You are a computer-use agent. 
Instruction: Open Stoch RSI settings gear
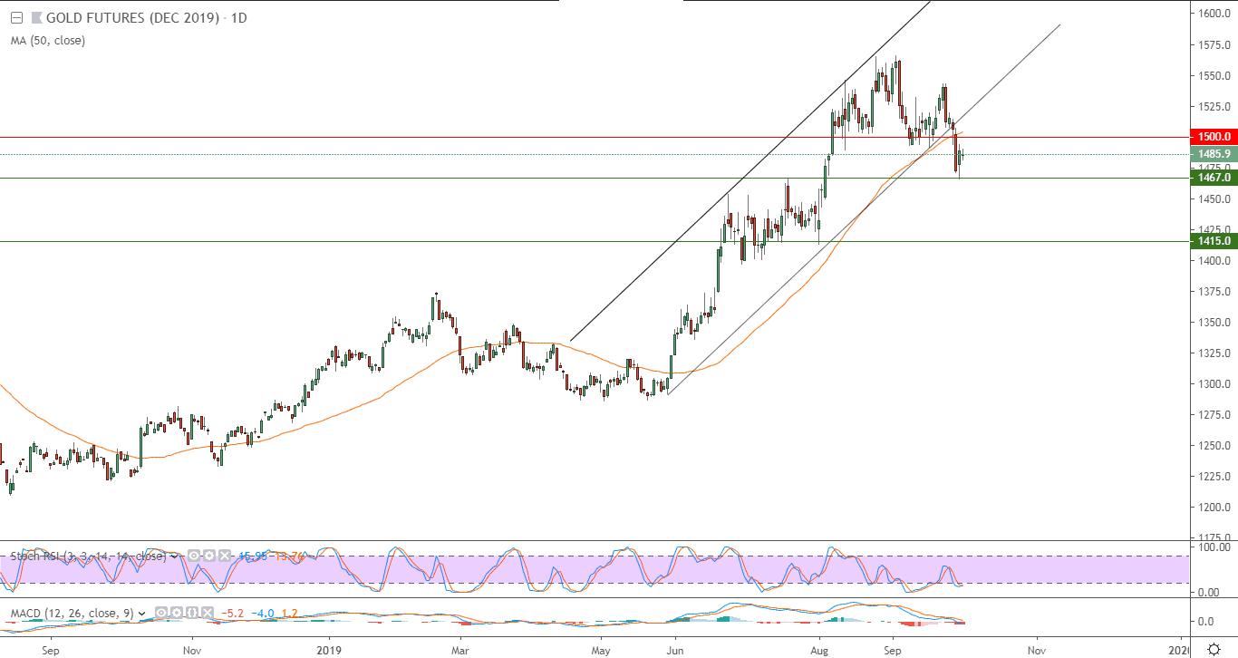click(x=209, y=556)
